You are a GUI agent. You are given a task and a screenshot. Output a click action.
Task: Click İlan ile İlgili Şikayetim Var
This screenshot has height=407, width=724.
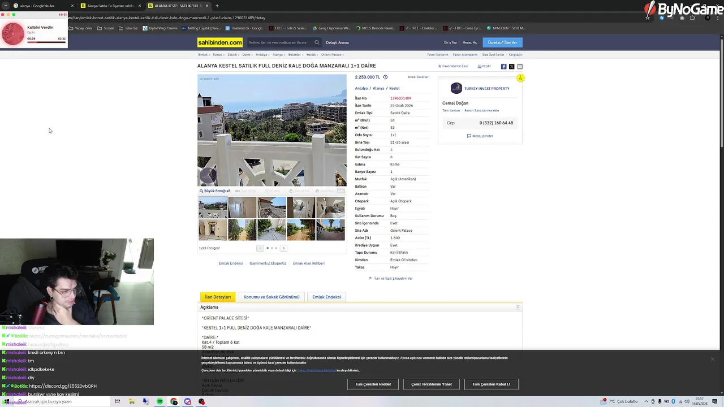click(391, 278)
